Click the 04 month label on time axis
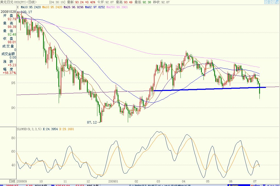 tap(183, 181)
